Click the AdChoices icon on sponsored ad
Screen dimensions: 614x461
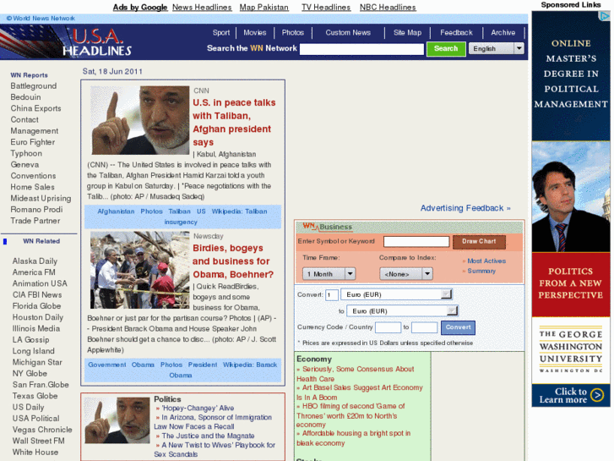point(605,16)
